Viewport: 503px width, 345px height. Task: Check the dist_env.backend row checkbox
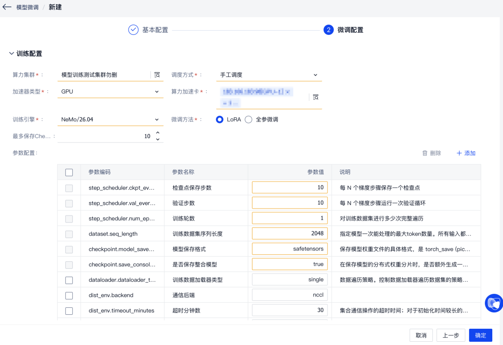pos(69,296)
